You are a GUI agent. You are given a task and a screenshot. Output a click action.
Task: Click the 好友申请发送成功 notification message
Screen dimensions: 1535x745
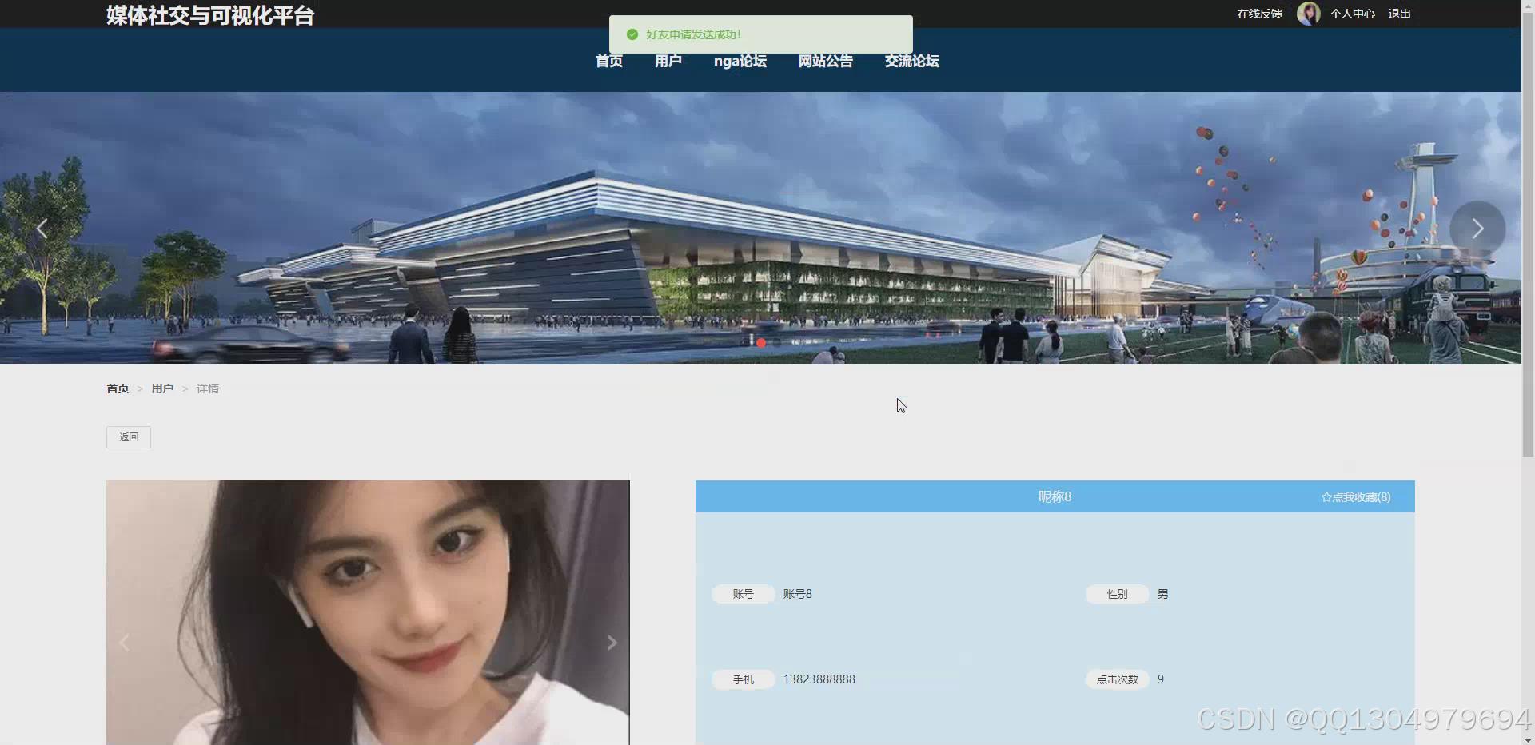[694, 34]
